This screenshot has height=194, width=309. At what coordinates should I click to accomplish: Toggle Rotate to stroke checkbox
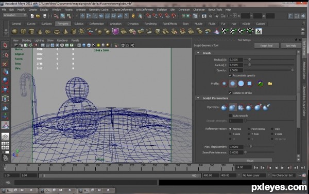[x=230, y=93]
